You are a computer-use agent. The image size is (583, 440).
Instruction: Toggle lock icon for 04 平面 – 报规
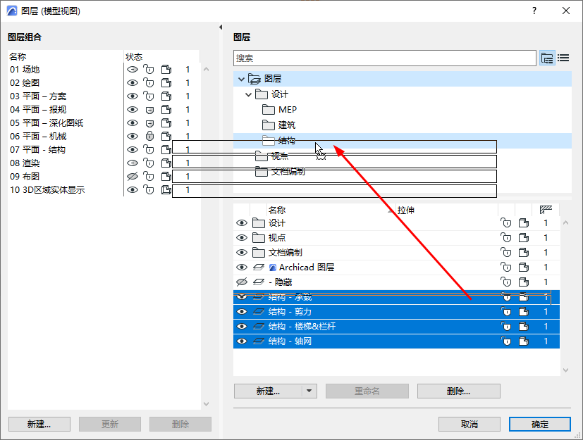coord(149,110)
